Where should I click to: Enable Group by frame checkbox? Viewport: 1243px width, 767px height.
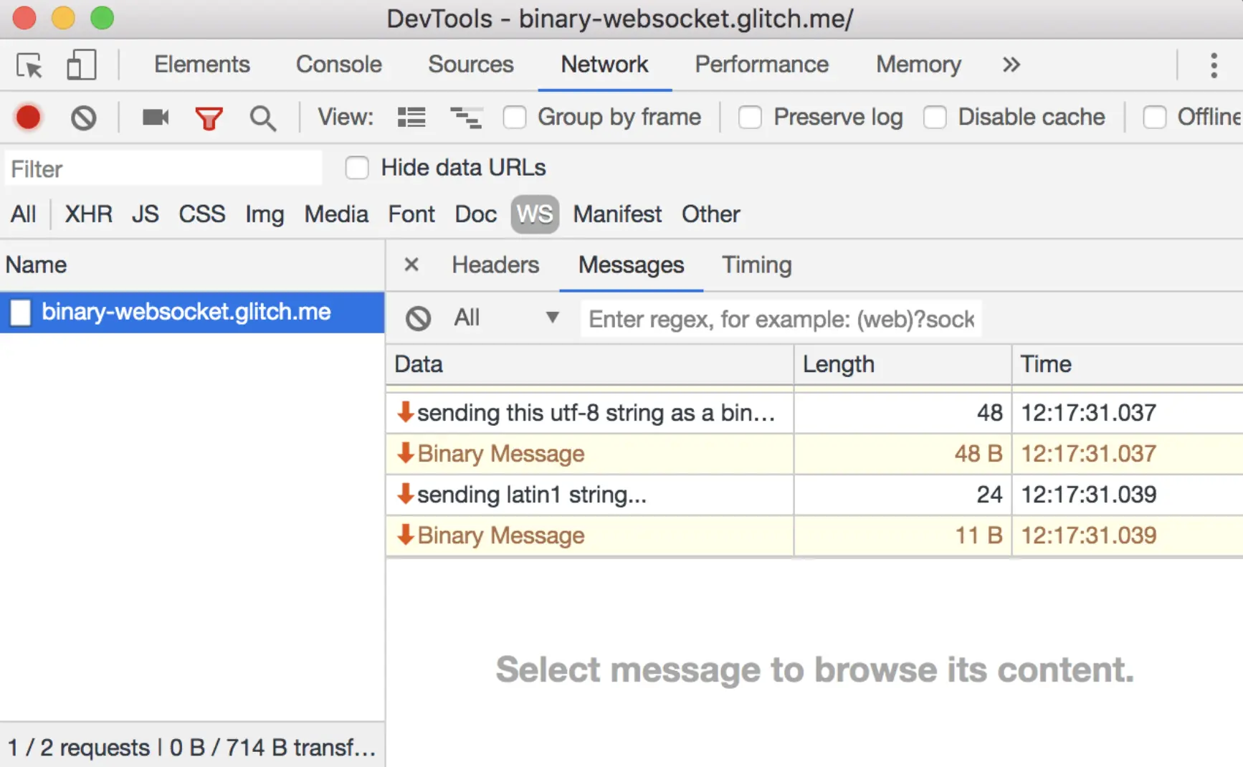515,118
